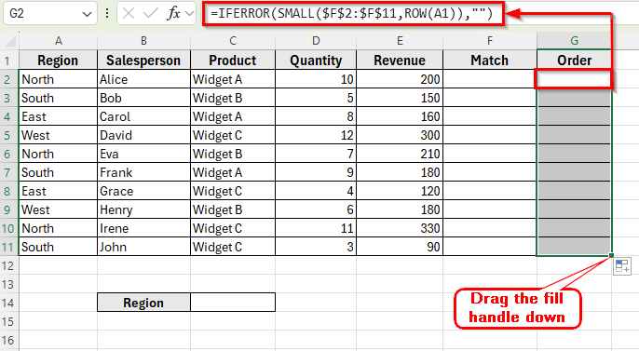Select column D header
The image size is (639, 351).
coord(316,41)
